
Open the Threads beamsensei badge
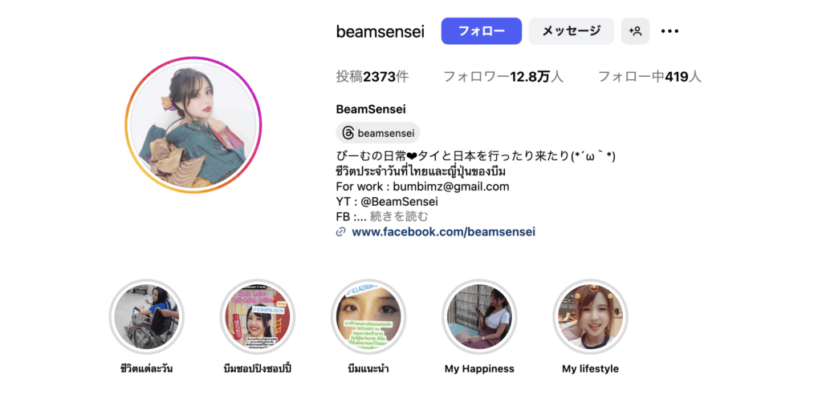[377, 133]
